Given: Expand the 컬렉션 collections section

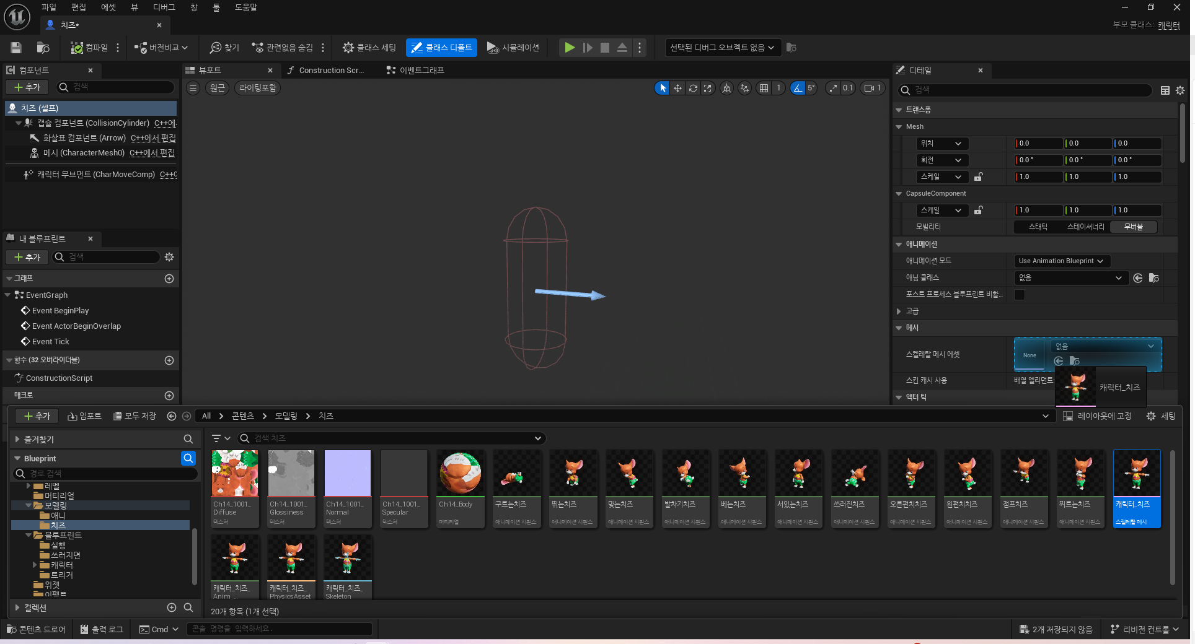Looking at the screenshot, I should tap(17, 607).
